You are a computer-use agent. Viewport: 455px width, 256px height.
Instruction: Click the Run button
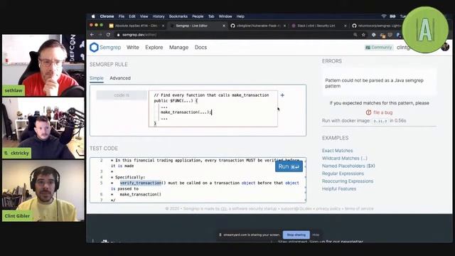(289, 166)
